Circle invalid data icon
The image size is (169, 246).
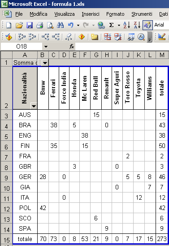(108, 37)
